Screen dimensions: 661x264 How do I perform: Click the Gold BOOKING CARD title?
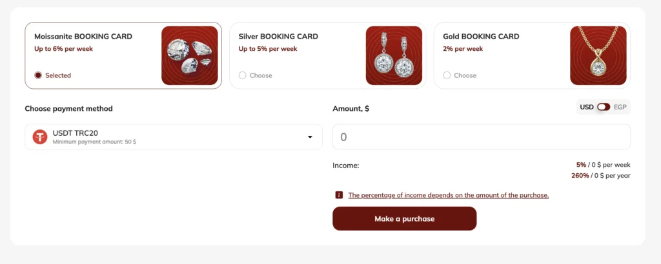(x=481, y=37)
